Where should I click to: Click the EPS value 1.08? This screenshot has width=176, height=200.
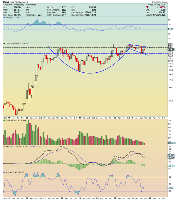coord(94,10)
